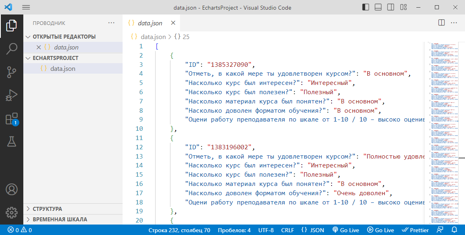Select data.json under ECHARTSPROJECT folder
Viewport: 465px width, 235px height.
(x=63, y=68)
